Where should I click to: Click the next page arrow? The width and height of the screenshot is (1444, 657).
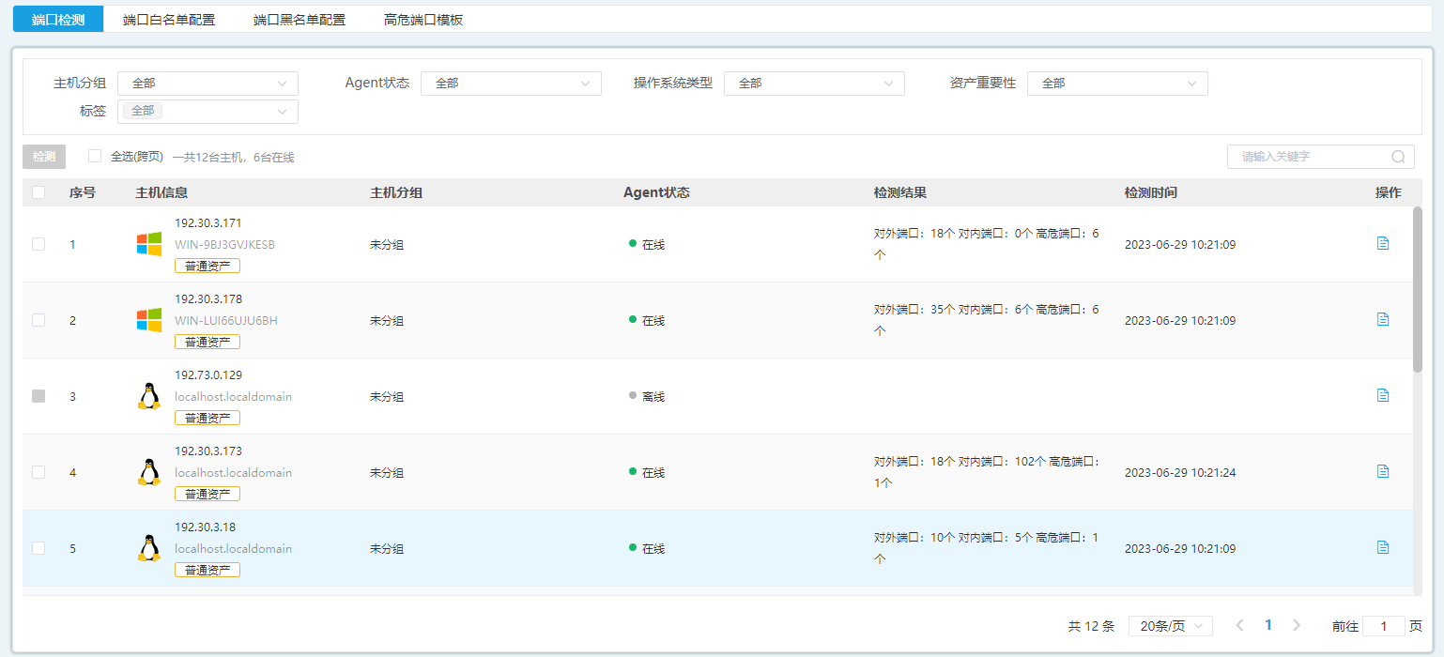point(1297,625)
